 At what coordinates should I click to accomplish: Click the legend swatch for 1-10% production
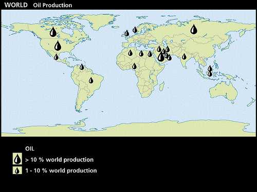pyautogui.click(x=17, y=170)
